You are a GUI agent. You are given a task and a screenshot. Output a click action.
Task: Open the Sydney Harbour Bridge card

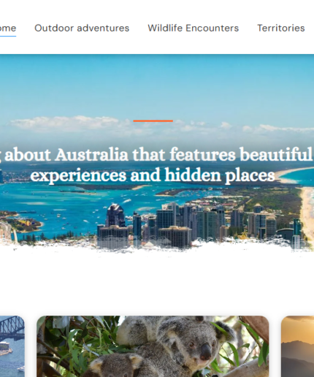[12, 346]
